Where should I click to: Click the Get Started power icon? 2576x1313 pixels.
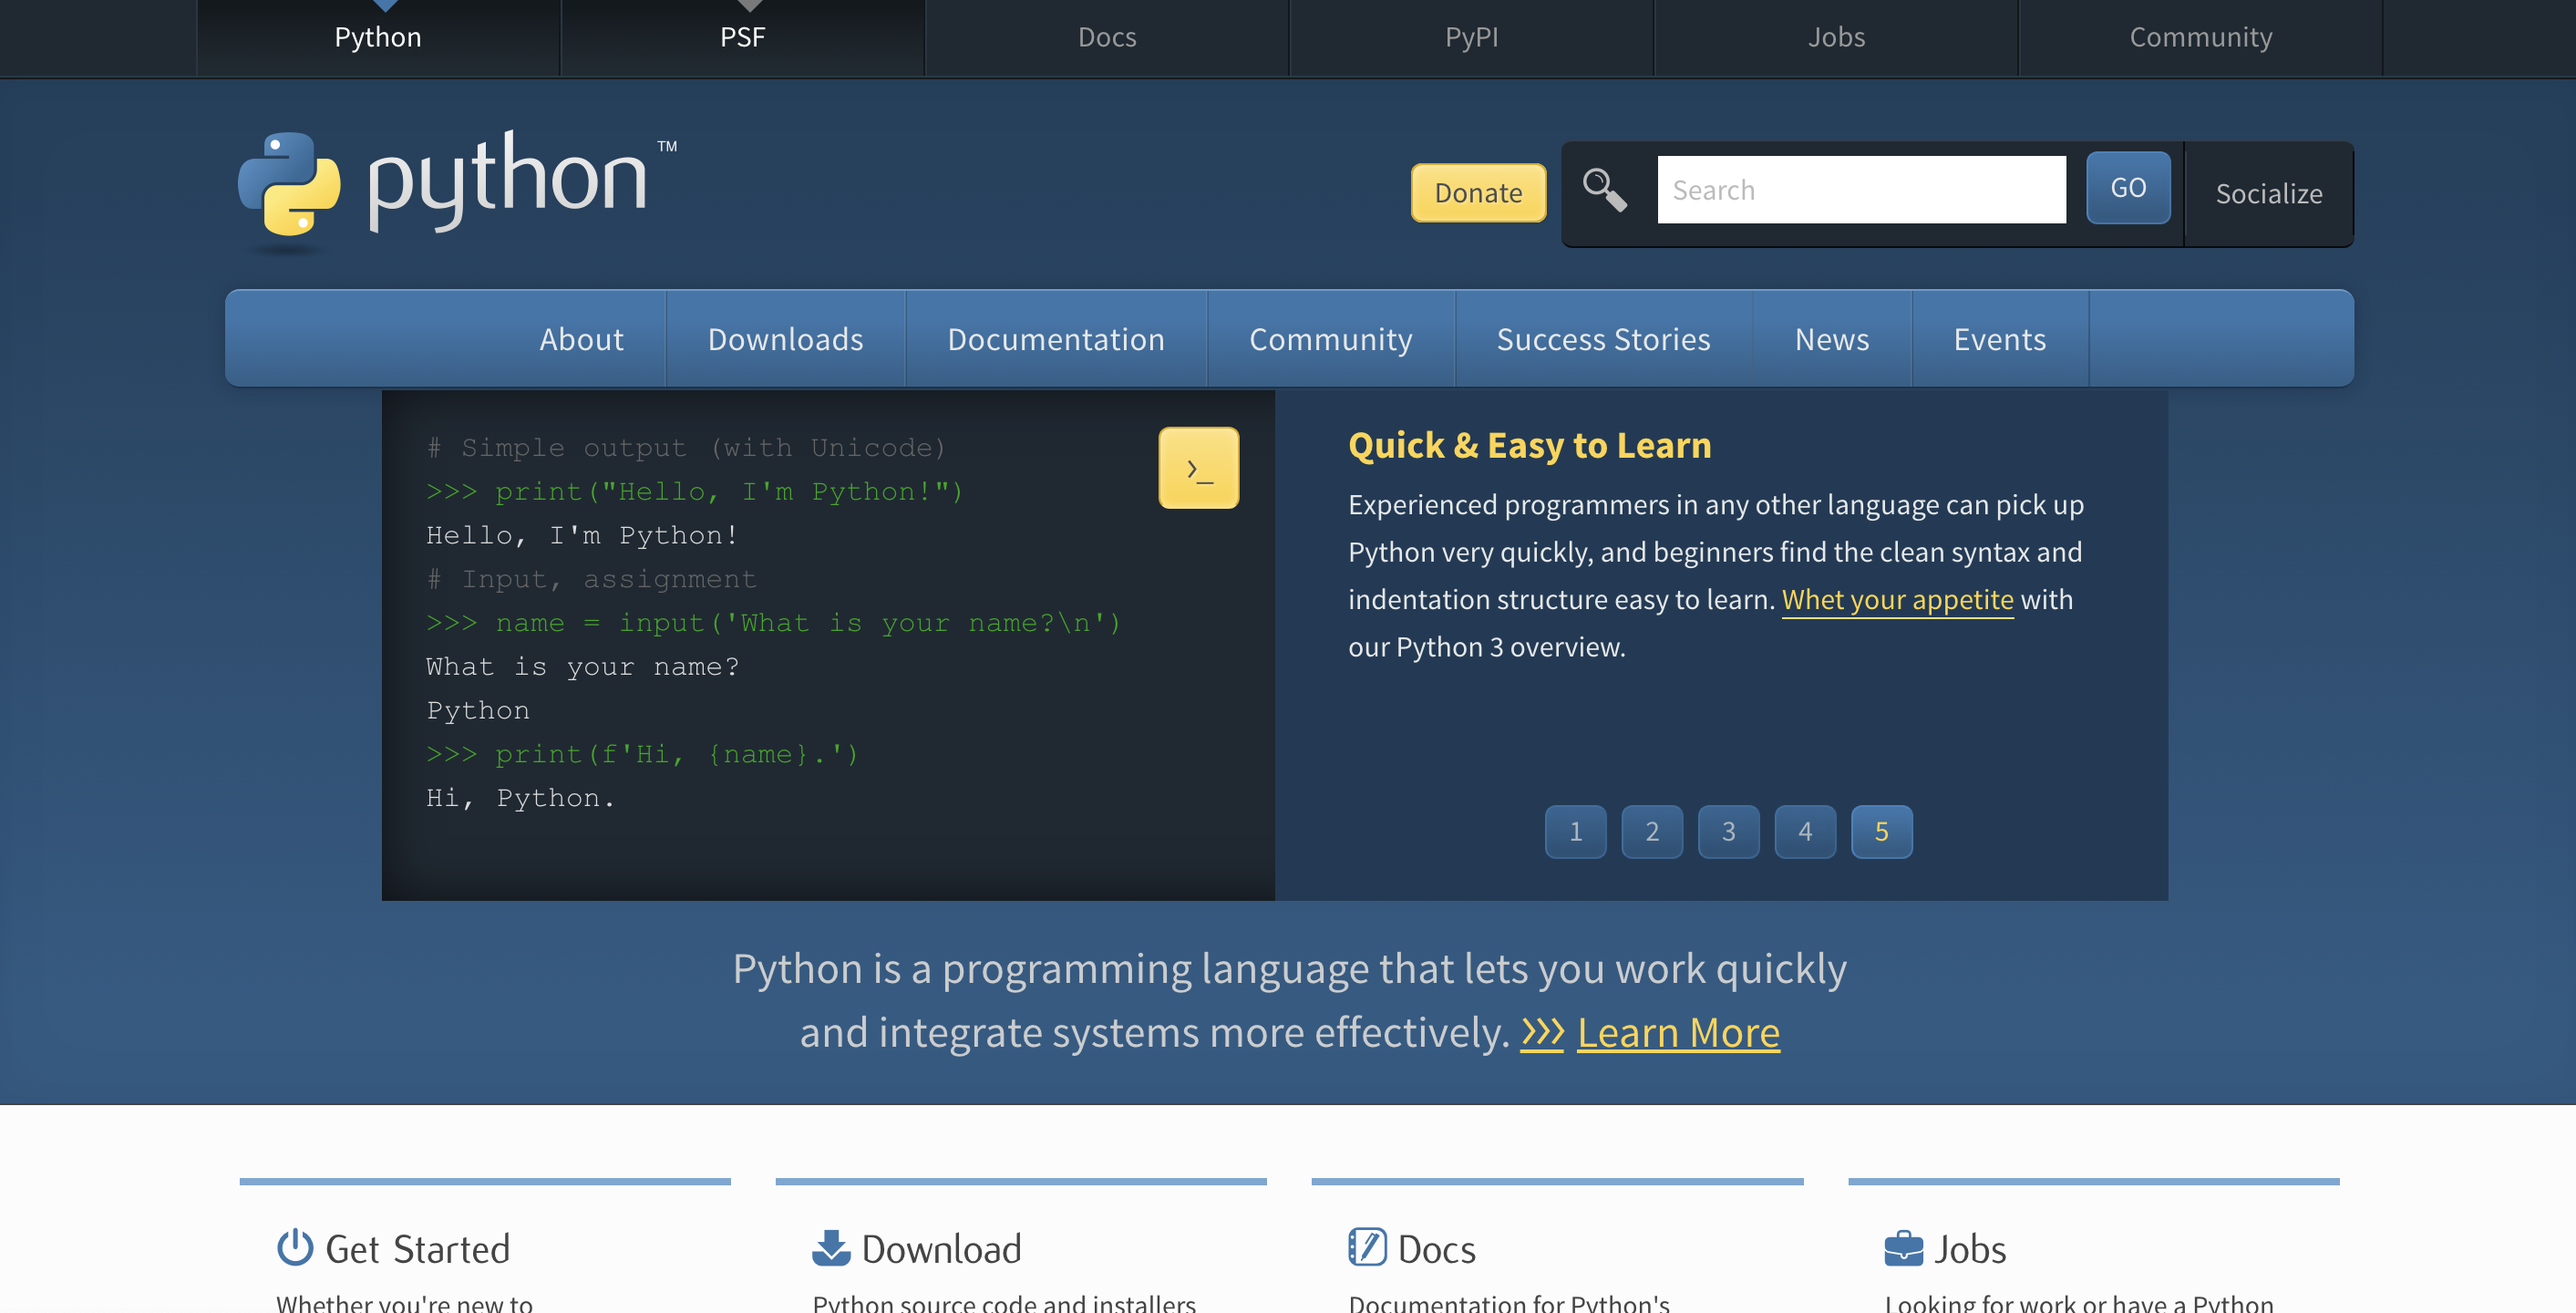click(295, 1248)
